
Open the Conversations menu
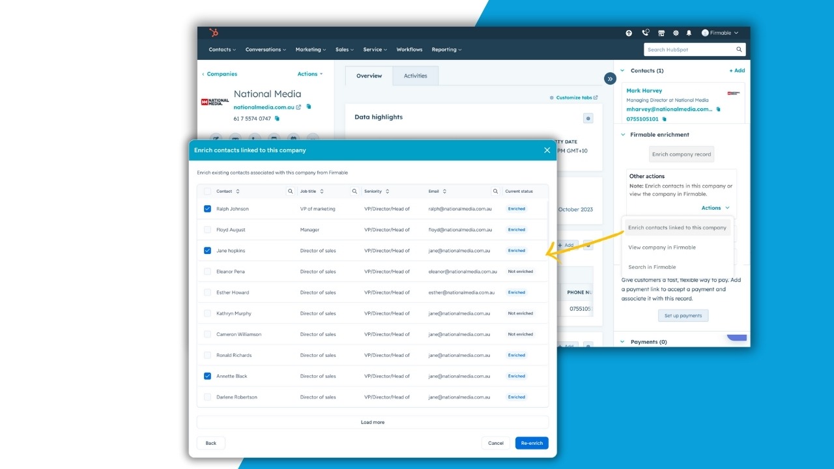265,49
